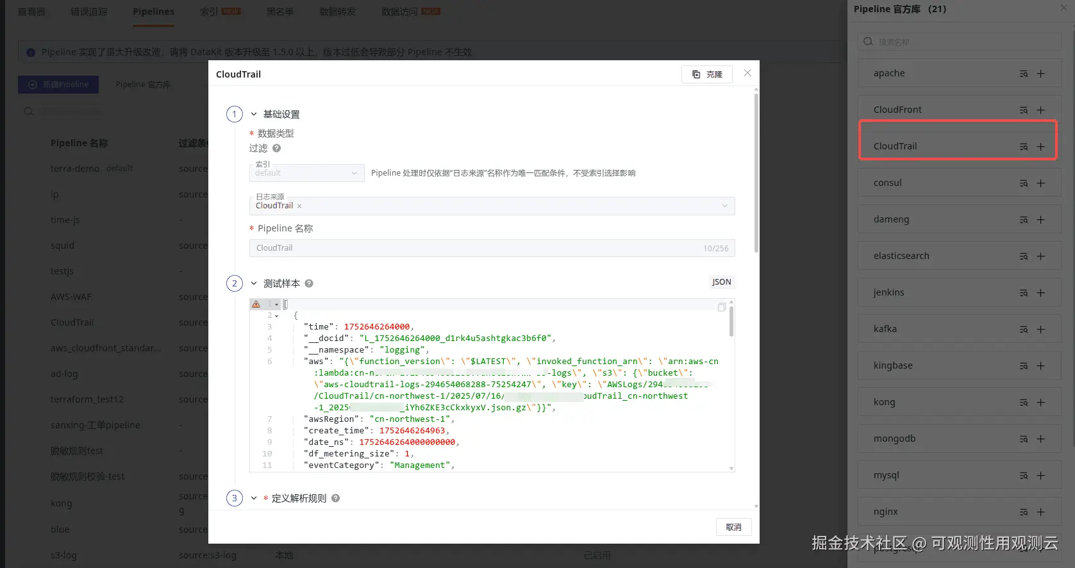Preview the CloudFront official pipeline
The height and width of the screenshot is (568, 1075).
point(1024,110)
